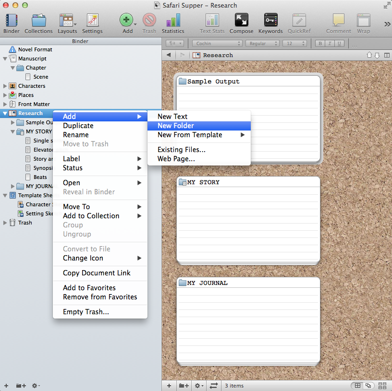The height and width of the screenshot is (391, 392).
Task: Click the green Add toolbar icon
Action: coord(126,20)
